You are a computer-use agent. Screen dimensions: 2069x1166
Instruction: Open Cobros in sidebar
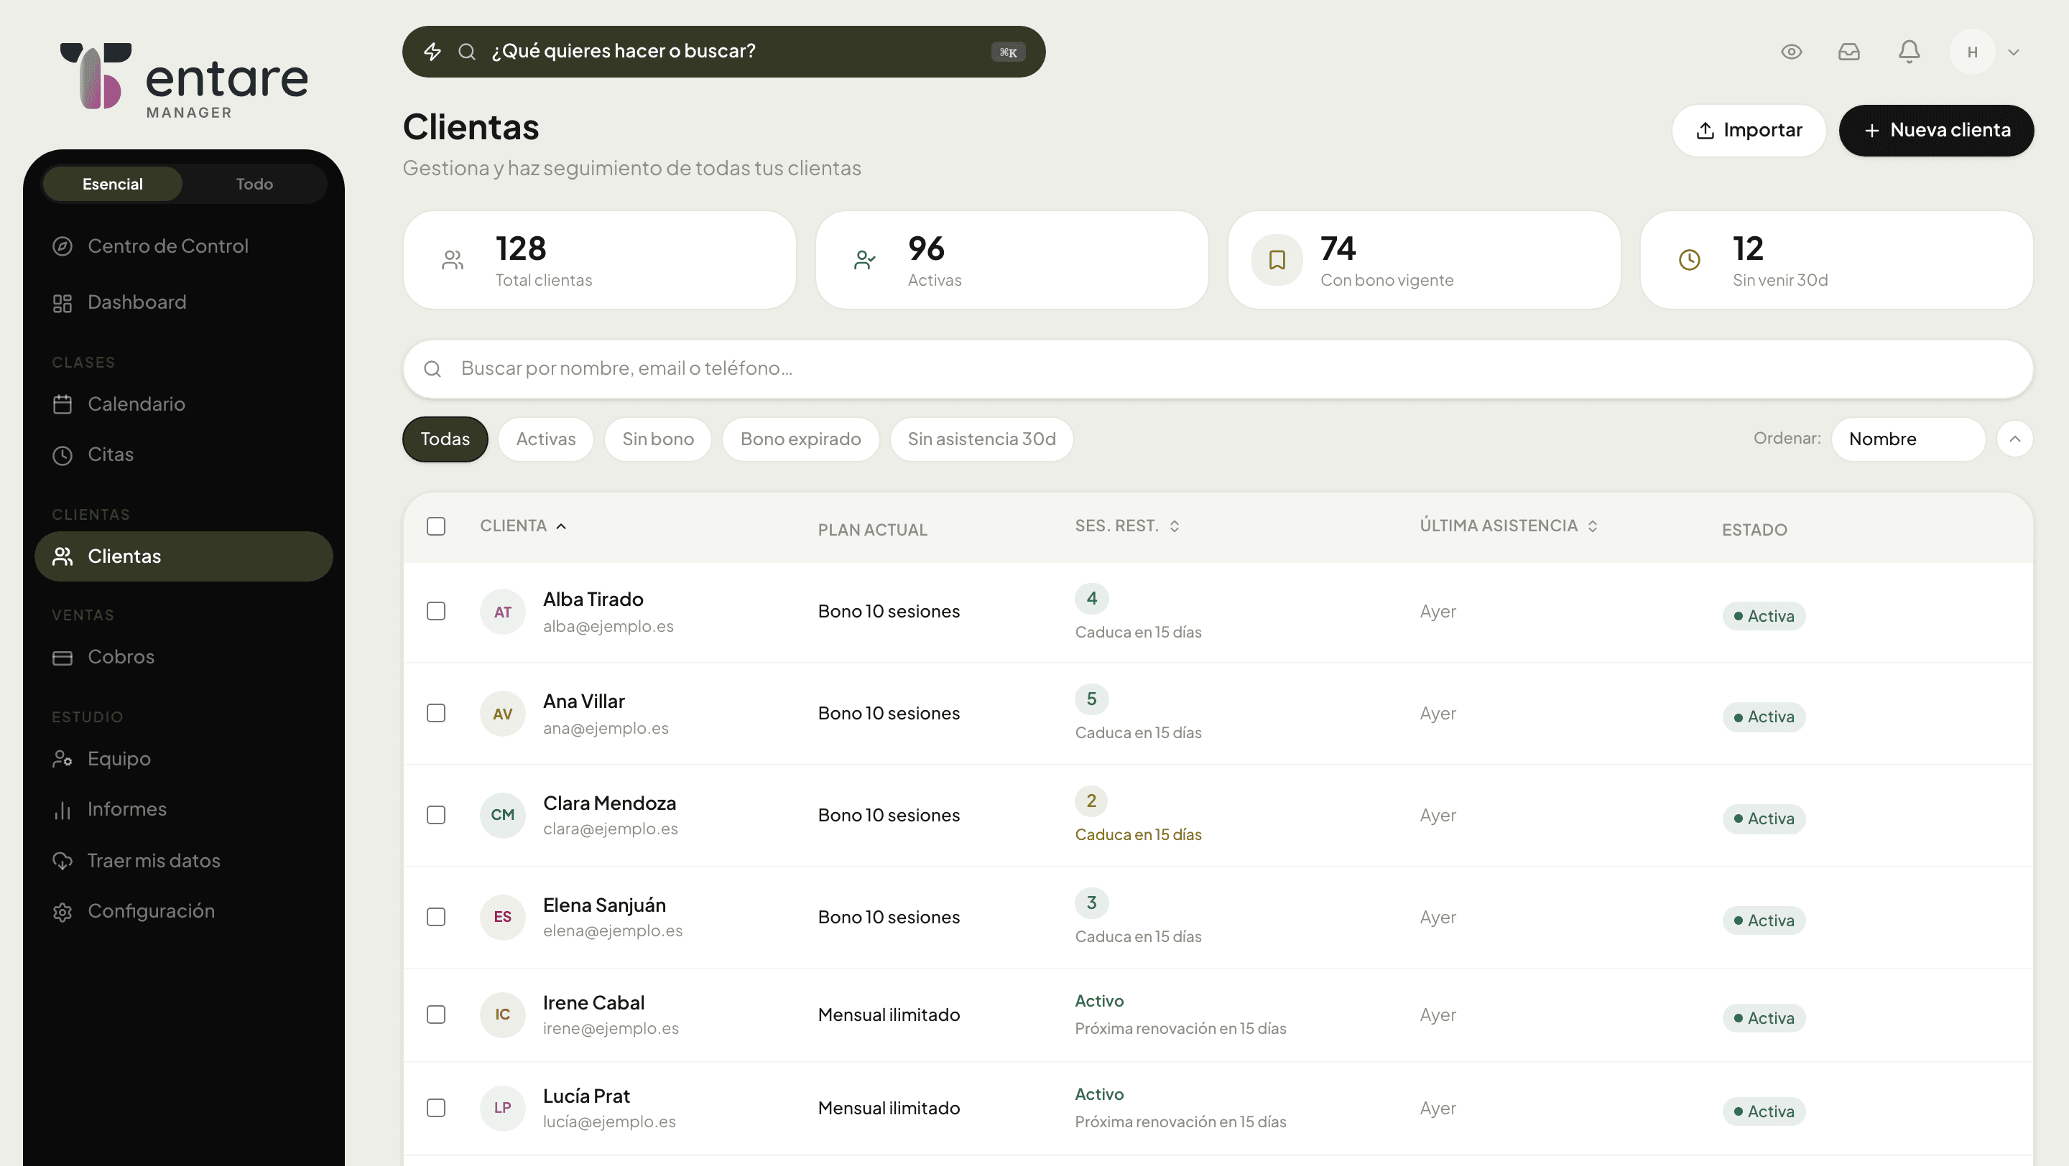point(184,656)
